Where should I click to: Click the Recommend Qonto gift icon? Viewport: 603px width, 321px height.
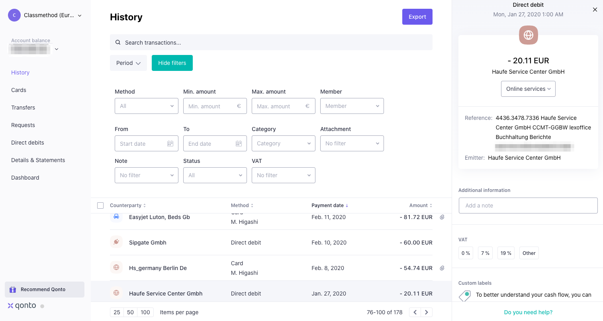13,290
